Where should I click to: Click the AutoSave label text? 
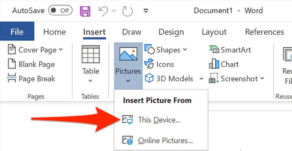[28, 11]
